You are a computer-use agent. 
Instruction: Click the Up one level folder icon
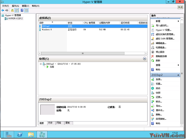[12, 10]
